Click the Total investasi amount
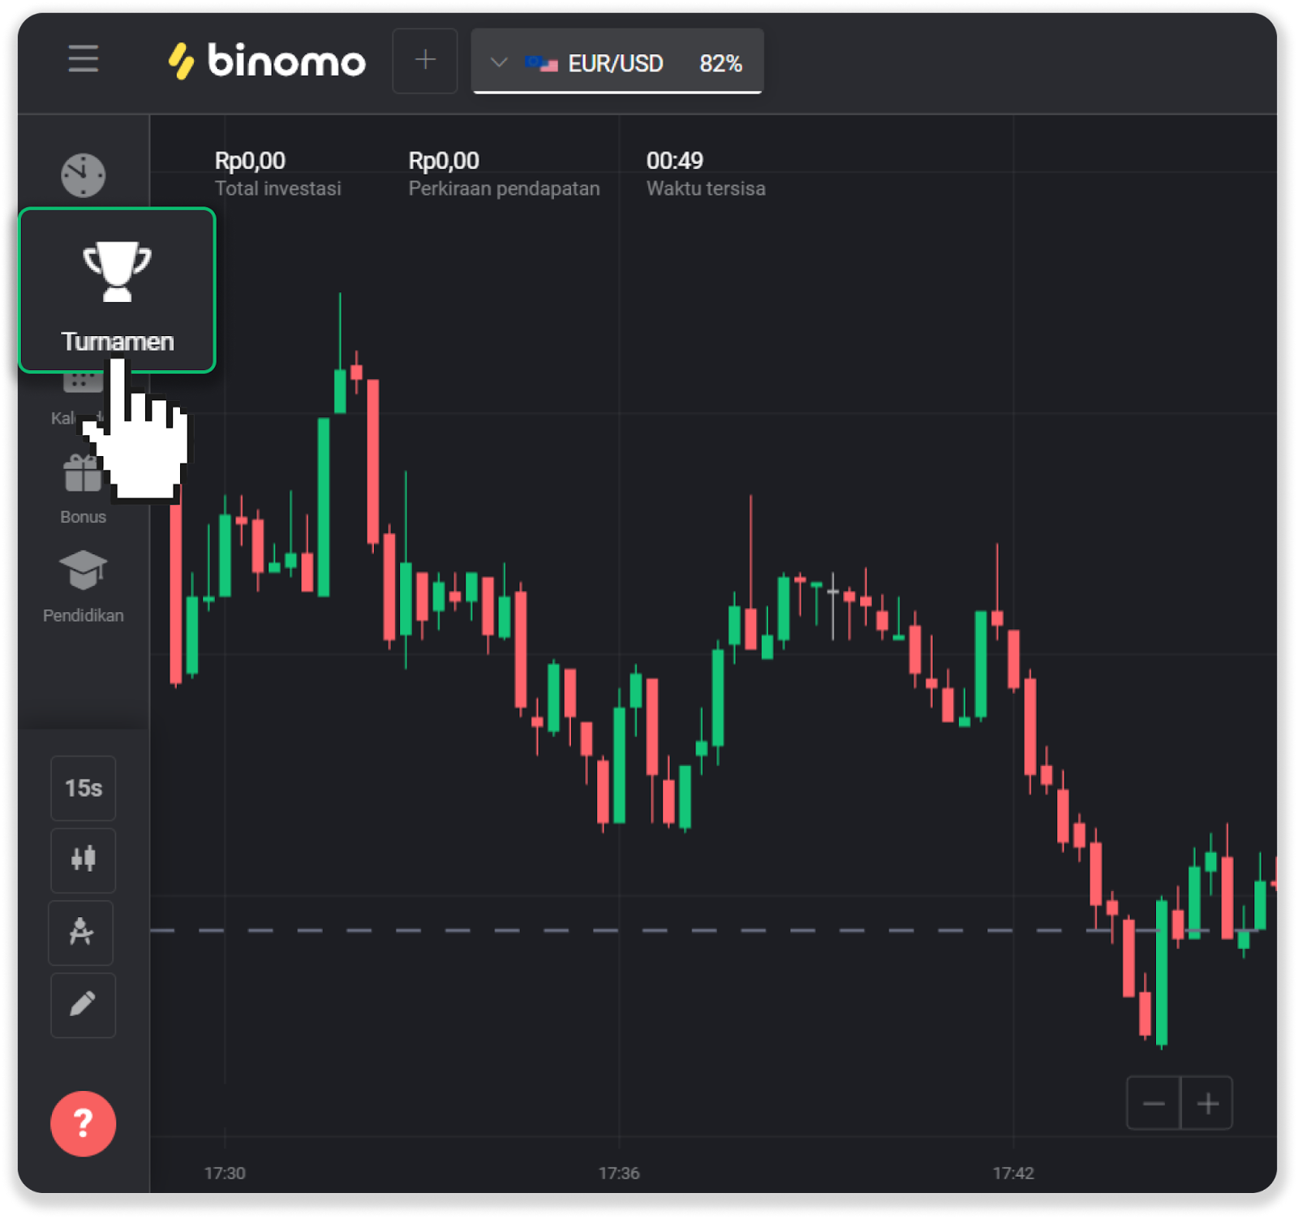Screen dimensions: 1298x1219 tap(250, 161)
